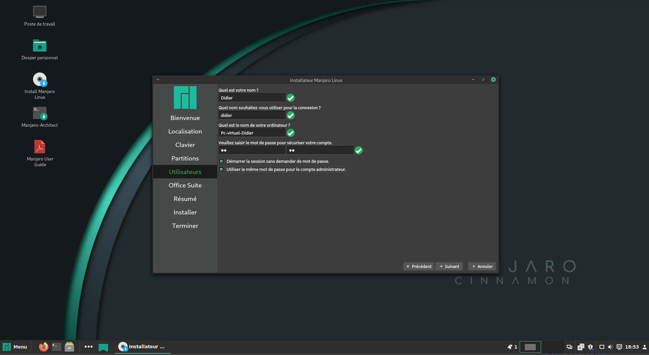The height and width of the screenshot is (355, 649).
Task: Maximize the Installateur Manjaro Linux window
Action: [483, 80]
